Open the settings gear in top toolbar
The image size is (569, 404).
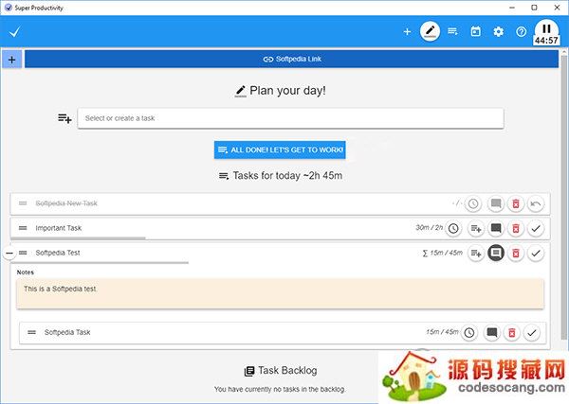[x=498, y=31]
